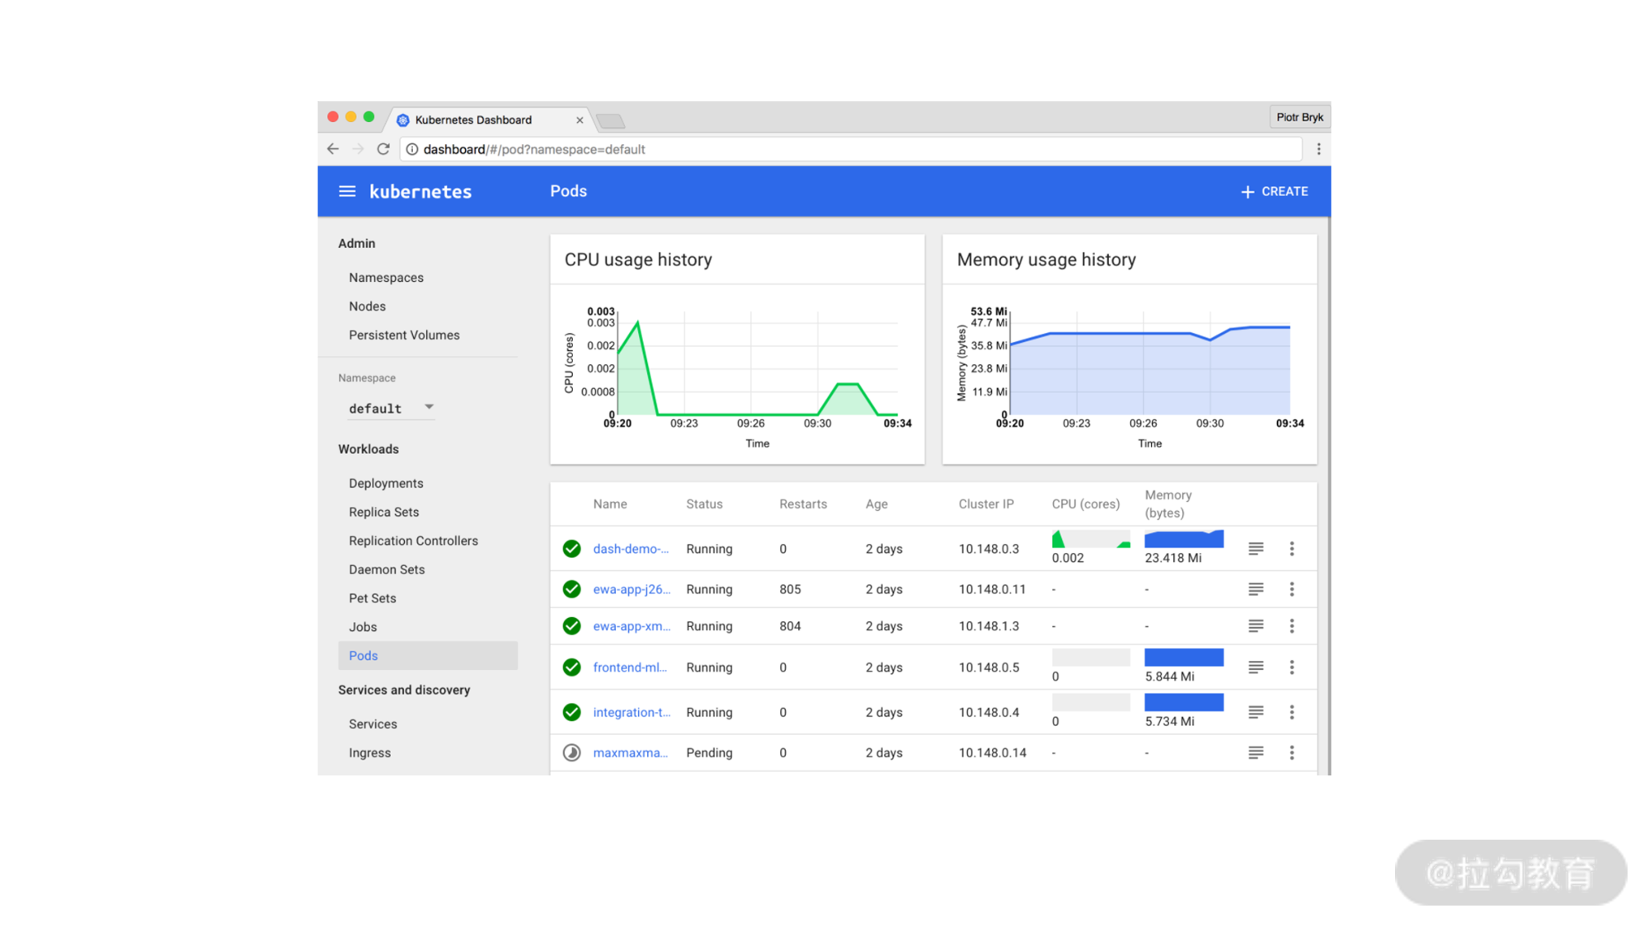This screenshot has height=927, width=1649.
Task: Open the browser three-dot menu
Action: [x=1318, y=149]
